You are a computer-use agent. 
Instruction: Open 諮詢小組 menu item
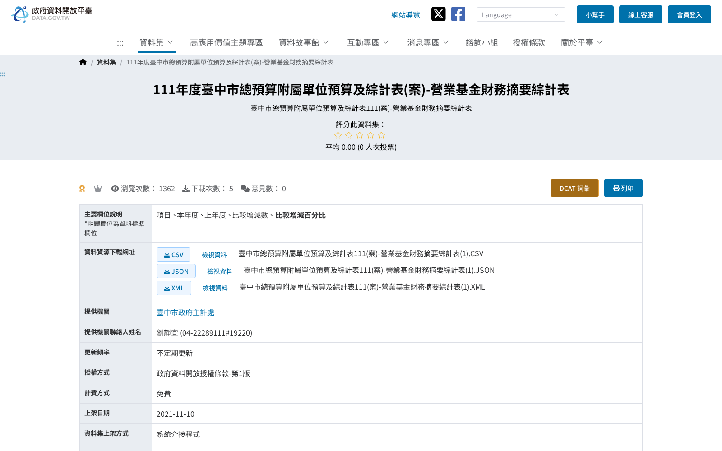482,42
